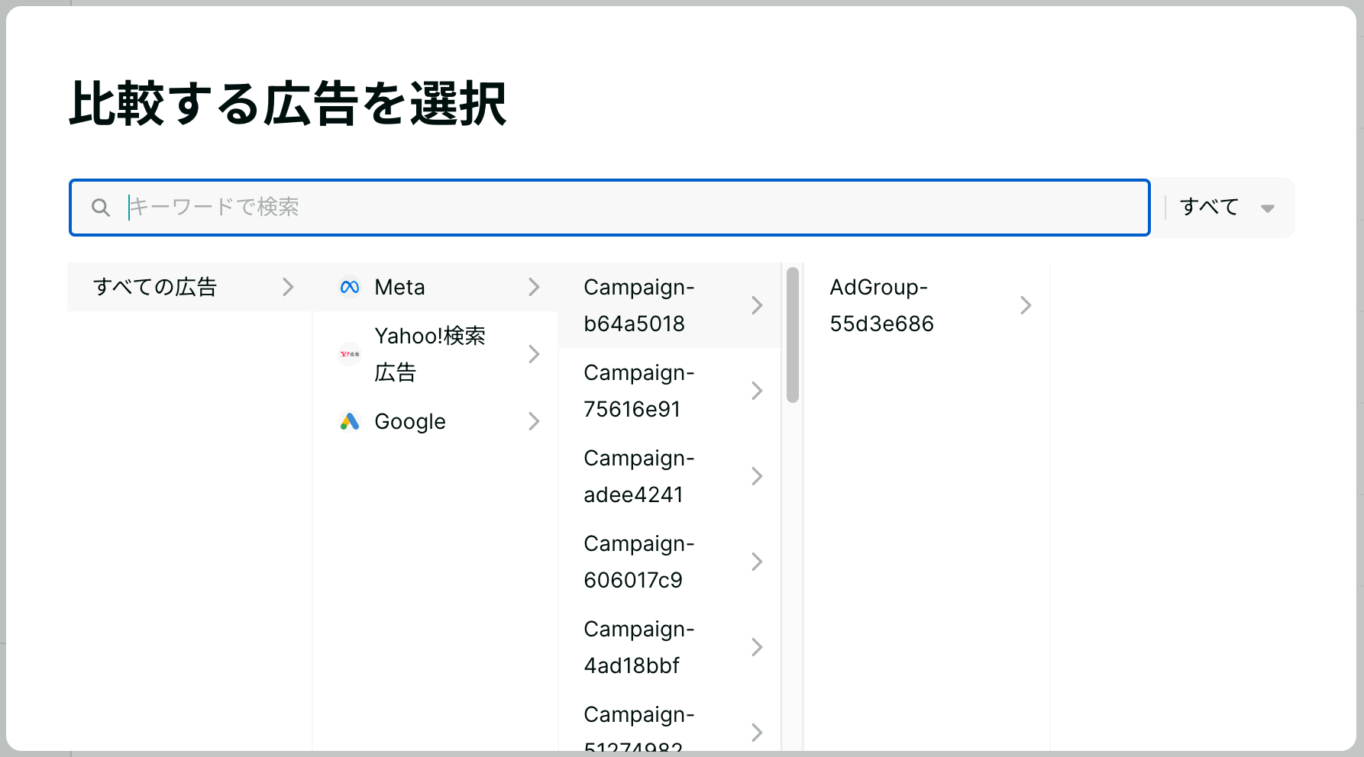Viewport: 1364px width, 757px height.
Task: Click the campaign list scrollbar thumb
Action: tap(793, 335)
